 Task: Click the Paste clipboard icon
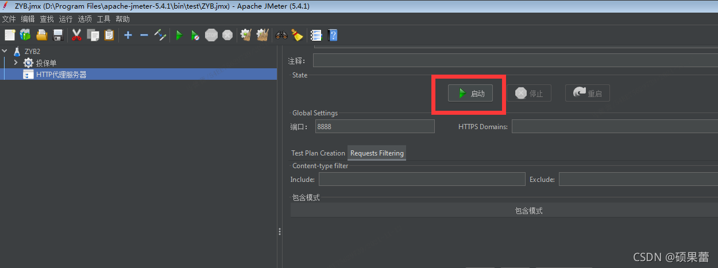(x=109, y=35)
